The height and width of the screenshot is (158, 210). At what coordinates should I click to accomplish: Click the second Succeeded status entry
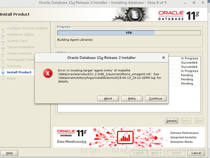[189, 67]
